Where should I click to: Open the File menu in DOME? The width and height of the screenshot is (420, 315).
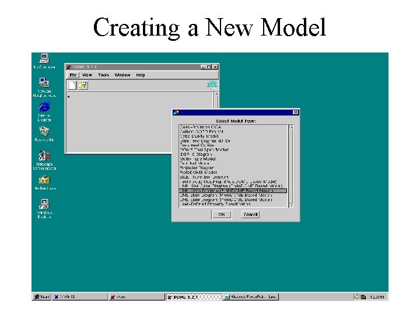coord(73,75)
